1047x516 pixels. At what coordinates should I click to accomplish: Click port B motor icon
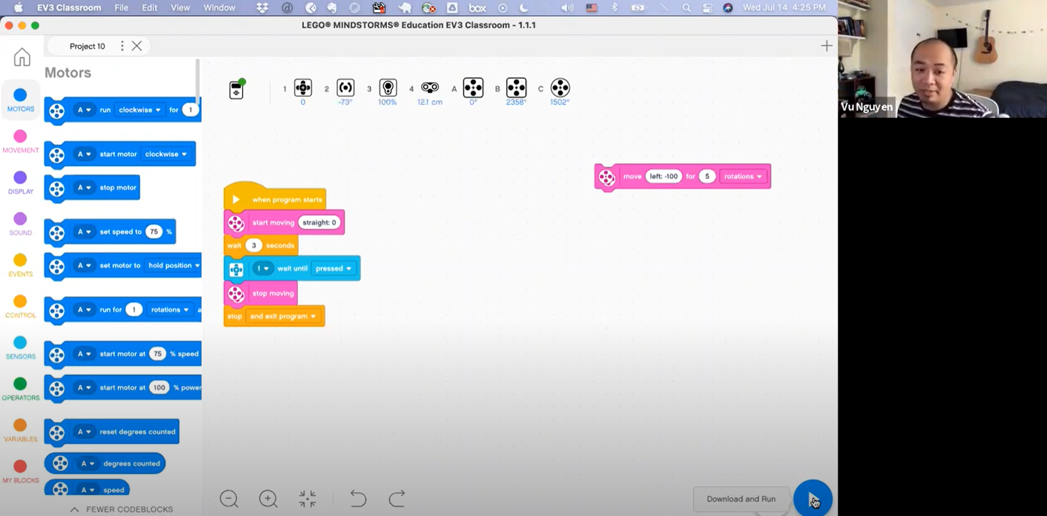pyautogui.click(x=516, y=88)
